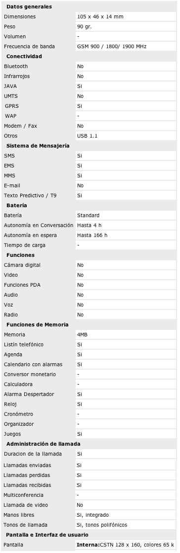Click the Batería section header
The image size is (180, 553).
[x=17, y=205]
